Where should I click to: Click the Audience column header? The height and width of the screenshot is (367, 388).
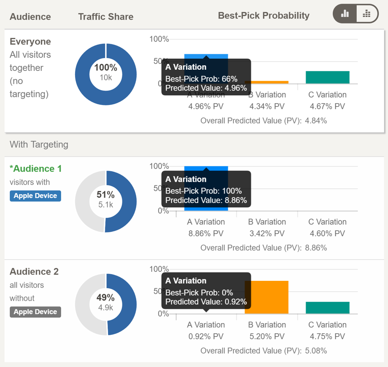click(x=30, y=17)
